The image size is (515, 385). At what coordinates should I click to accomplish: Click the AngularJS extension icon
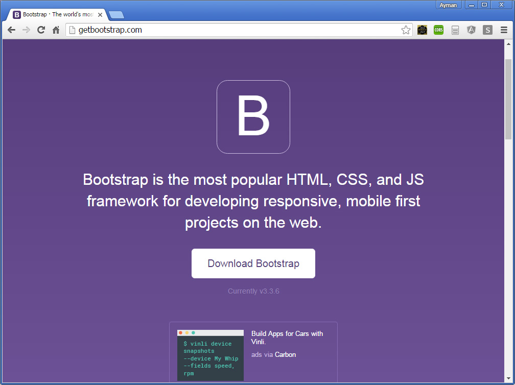pyautogui.click(x=471, y=30)
